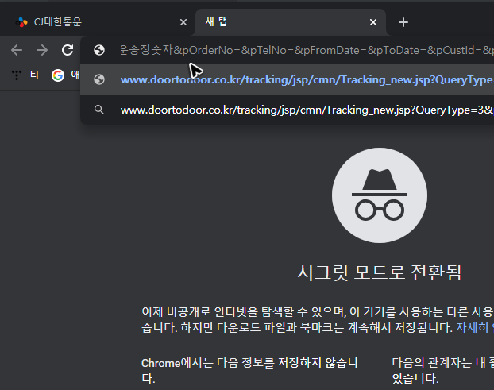
Task: Reload the current page
Action: coord(68,50)
